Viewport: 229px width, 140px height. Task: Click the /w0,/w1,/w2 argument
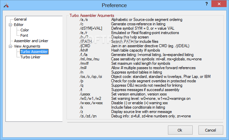(90, 99)
